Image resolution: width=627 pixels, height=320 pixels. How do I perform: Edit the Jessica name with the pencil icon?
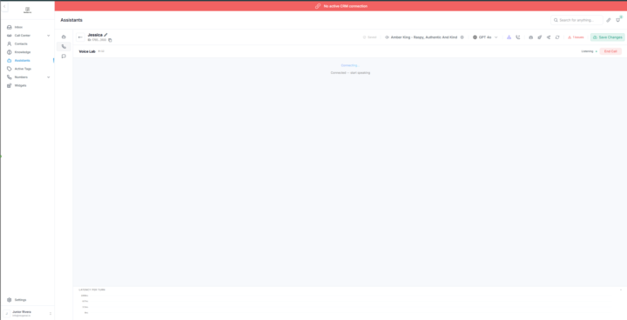pyautogui.click(x=105, y=35)
